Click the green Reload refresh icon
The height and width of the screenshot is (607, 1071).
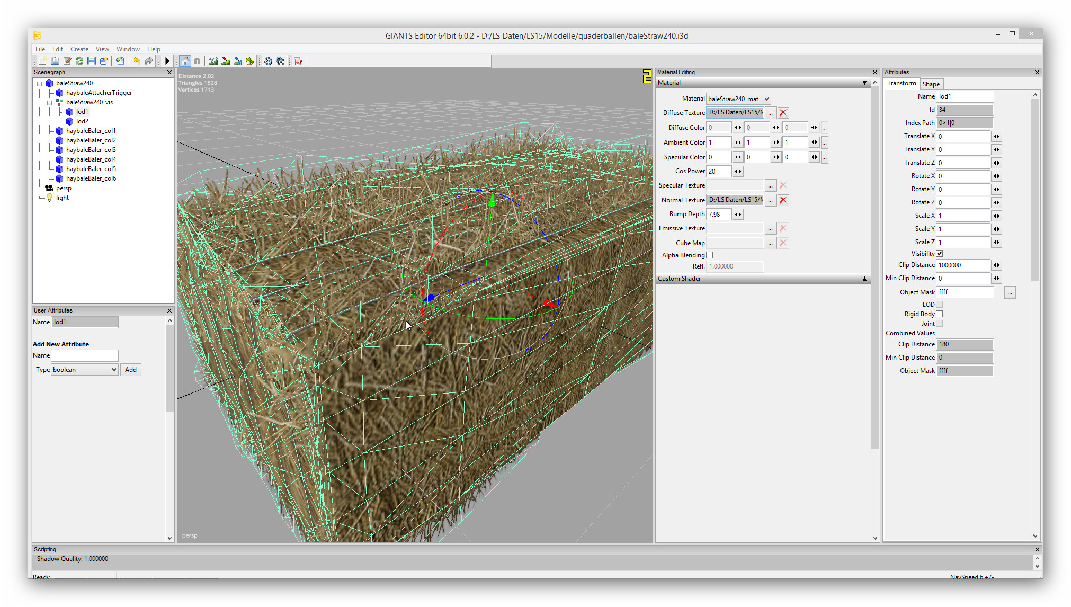tap(79, 61)
